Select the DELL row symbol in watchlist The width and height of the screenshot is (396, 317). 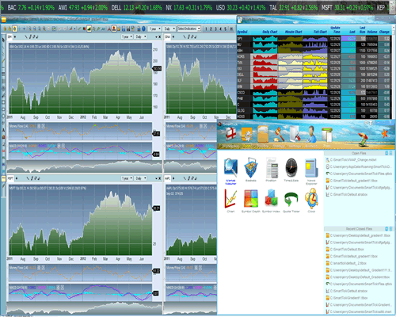click(241, 74)
